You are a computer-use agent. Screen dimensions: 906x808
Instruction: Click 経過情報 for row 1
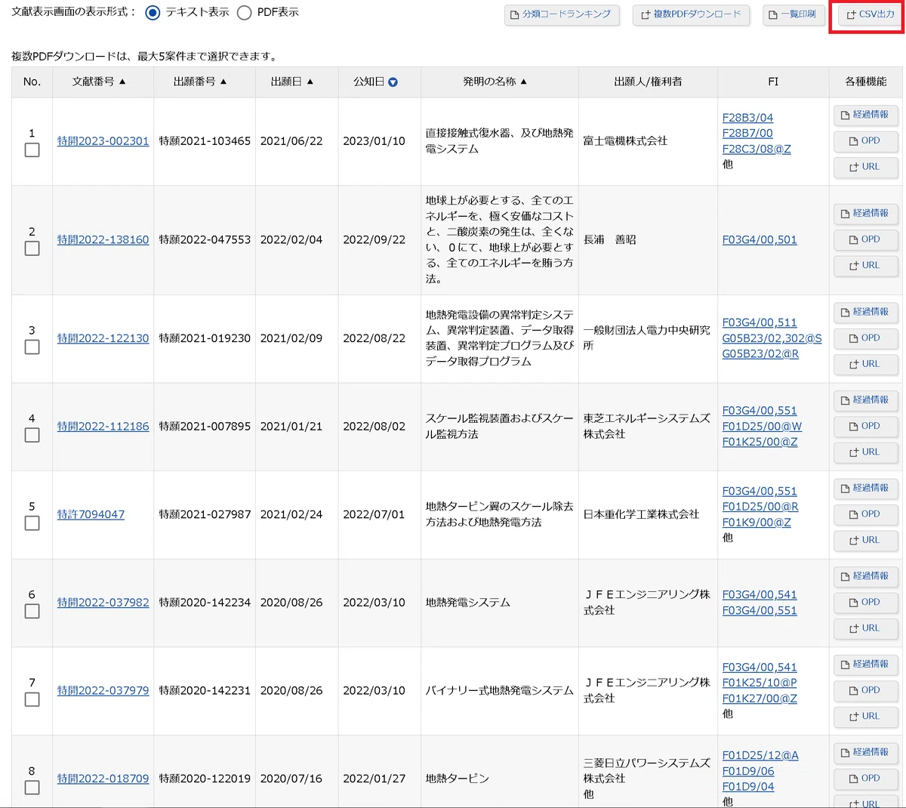click(x=865, y=115)
